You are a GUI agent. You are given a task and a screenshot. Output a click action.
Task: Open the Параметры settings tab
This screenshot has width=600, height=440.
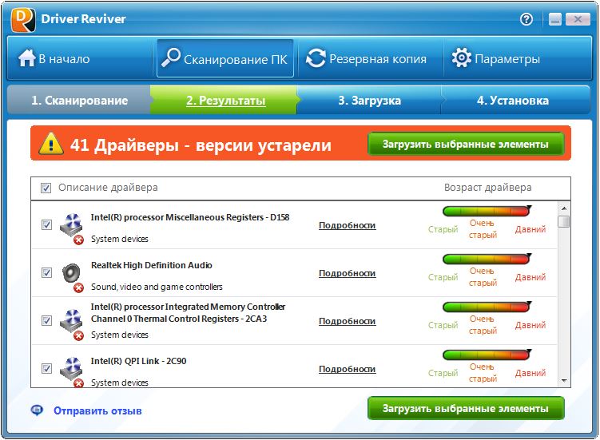click(x=496, y=59)
